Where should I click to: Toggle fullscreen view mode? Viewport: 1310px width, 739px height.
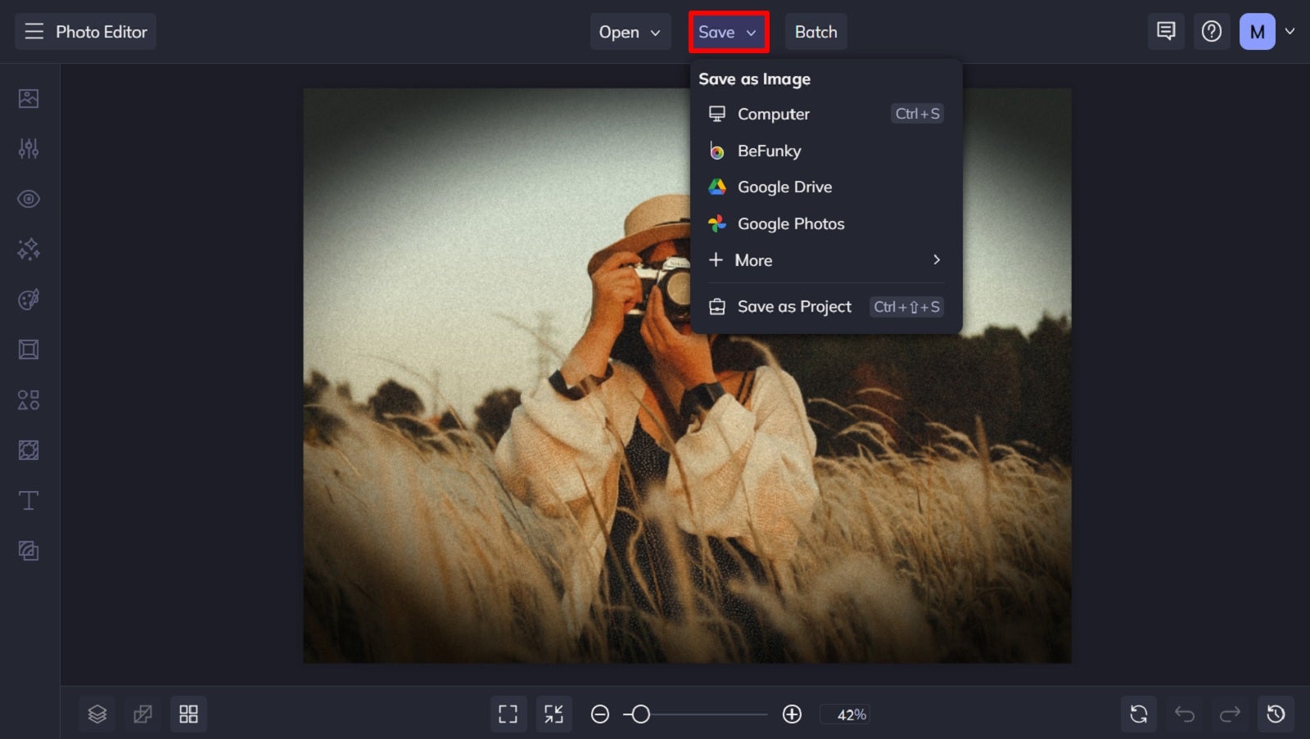508,714
